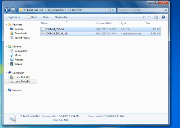Click the 385 KB size cell

click(x=156, y=29)
